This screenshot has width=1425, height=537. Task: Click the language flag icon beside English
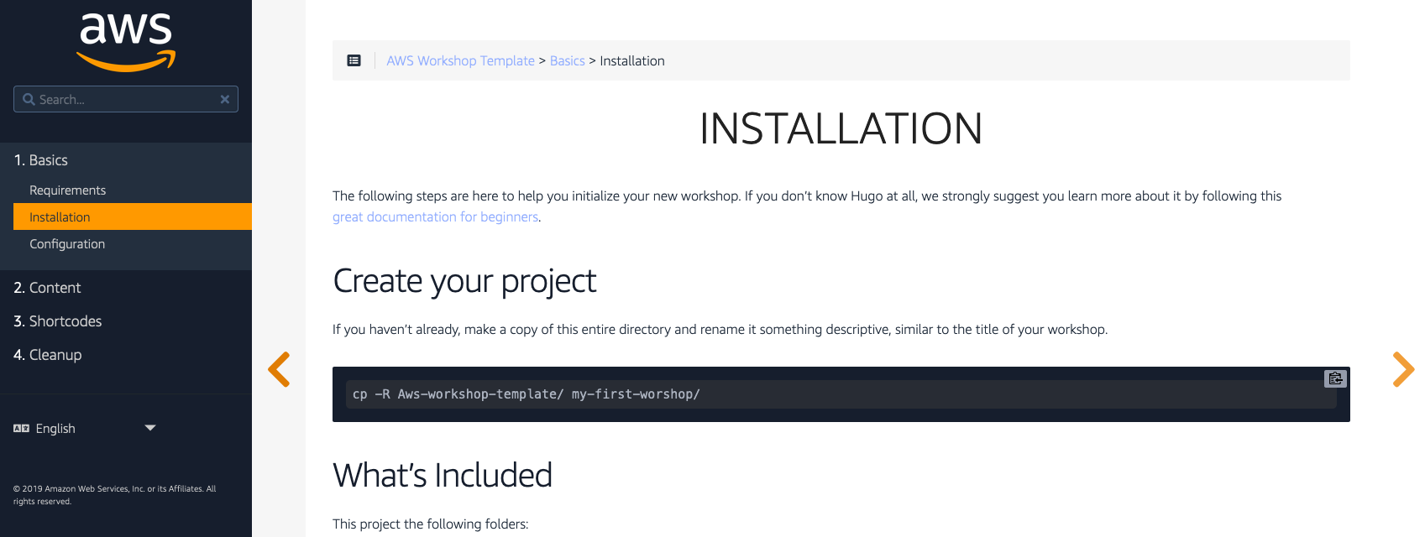tap(21, 428)
